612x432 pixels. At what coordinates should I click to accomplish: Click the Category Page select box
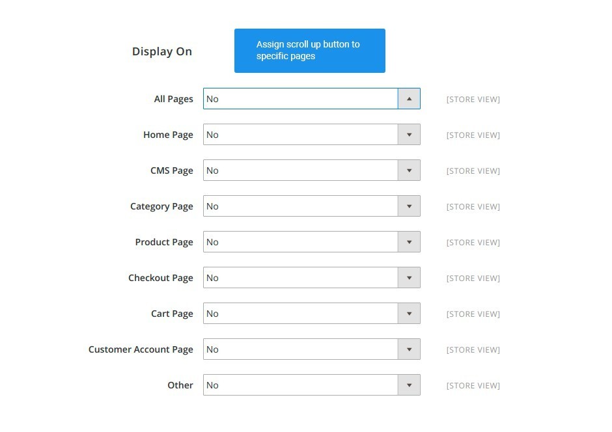(312, 206)
